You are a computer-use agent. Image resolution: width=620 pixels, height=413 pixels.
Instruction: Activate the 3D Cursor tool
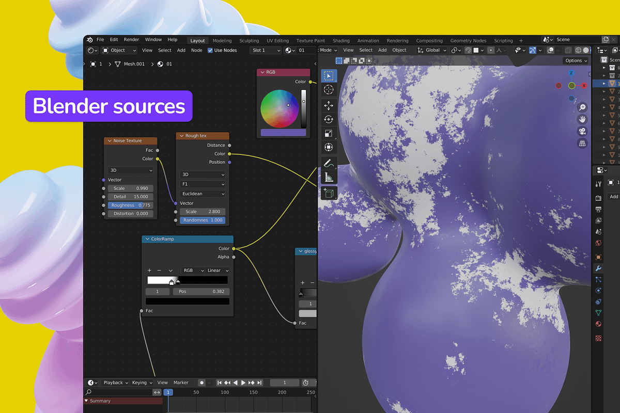pyautogui.click(x=329, y=90)
